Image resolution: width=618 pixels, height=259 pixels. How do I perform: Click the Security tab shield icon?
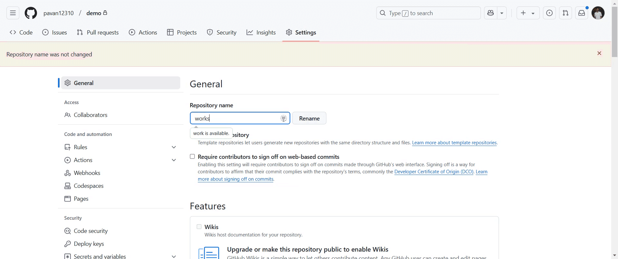(210, 33)
